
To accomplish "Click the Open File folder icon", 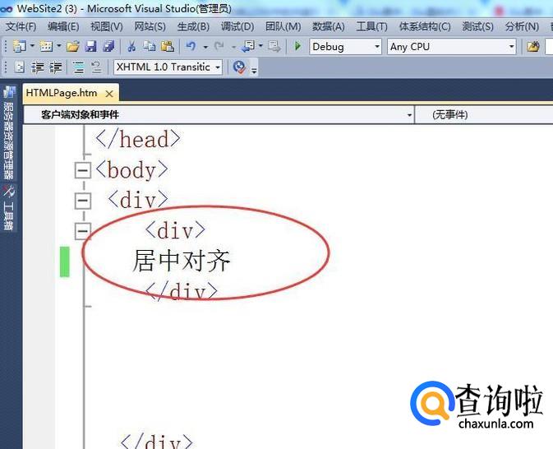I will [72, 47].
